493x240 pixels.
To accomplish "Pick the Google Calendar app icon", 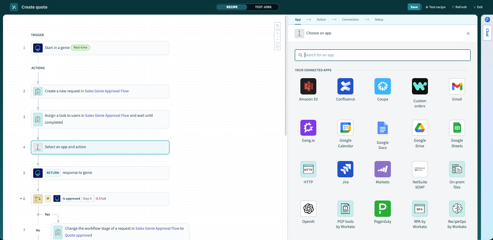I will pyautogui.click(x=345, y=128).
